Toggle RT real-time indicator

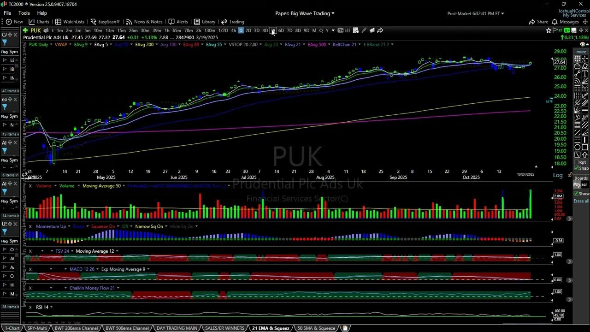click(560, 30)
